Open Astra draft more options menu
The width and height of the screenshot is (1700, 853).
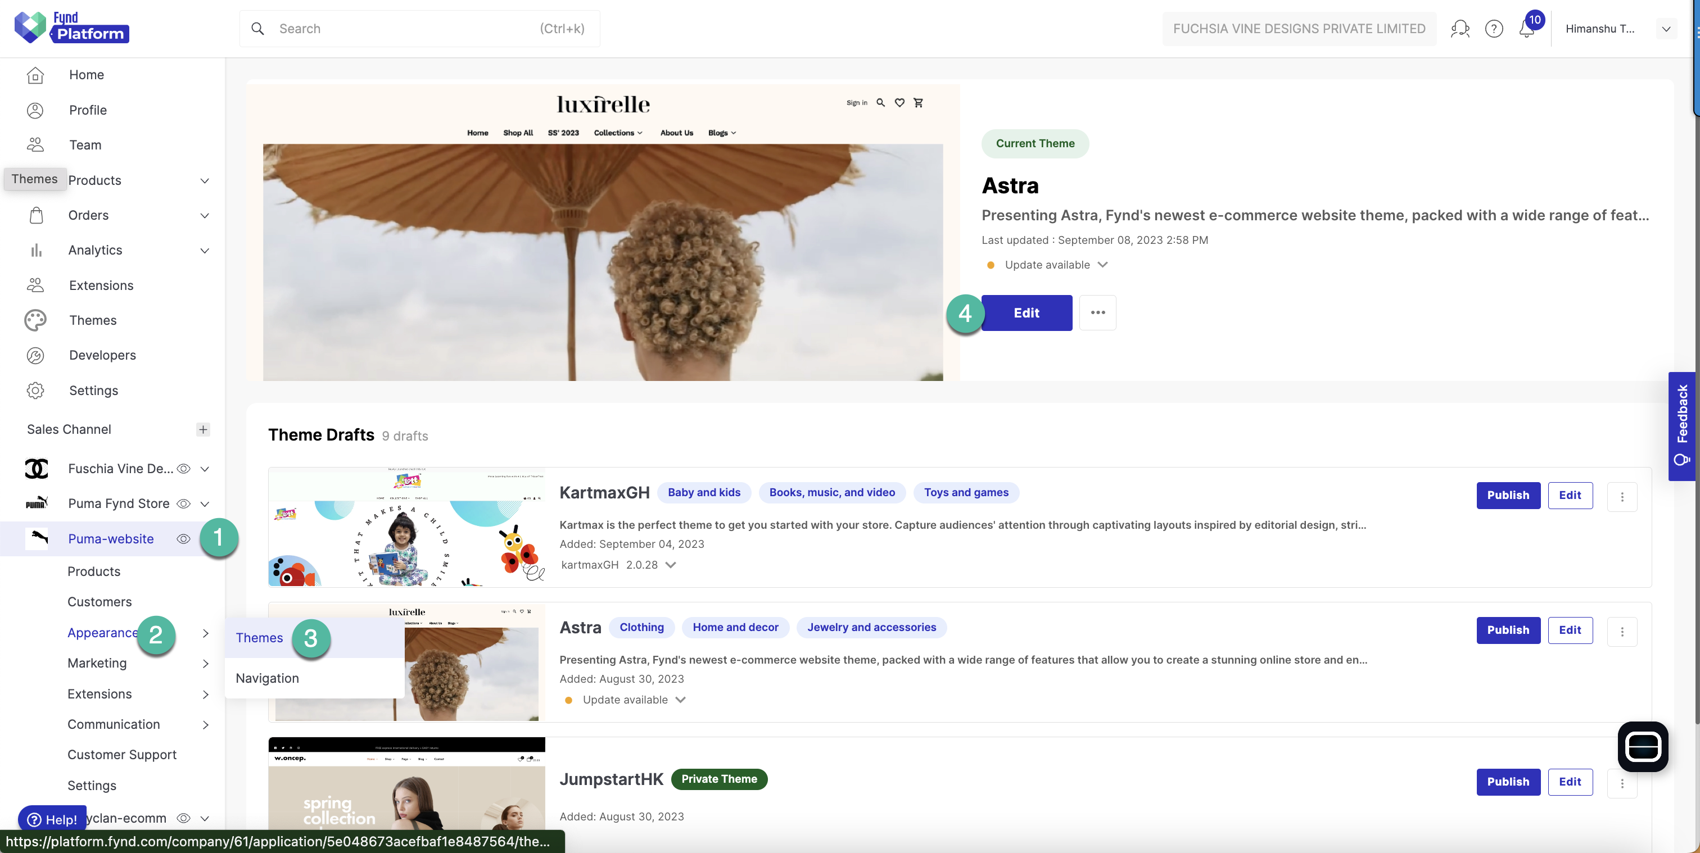point(1622,632)
